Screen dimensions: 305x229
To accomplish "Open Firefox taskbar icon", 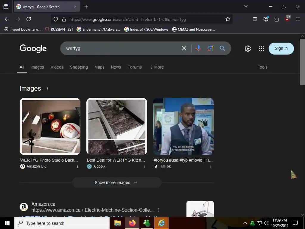I will pos(132,223).
